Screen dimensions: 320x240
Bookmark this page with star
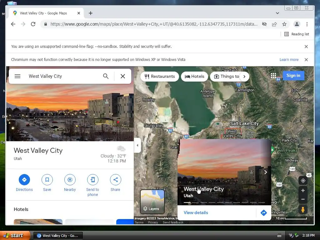[x=284, y=24]
